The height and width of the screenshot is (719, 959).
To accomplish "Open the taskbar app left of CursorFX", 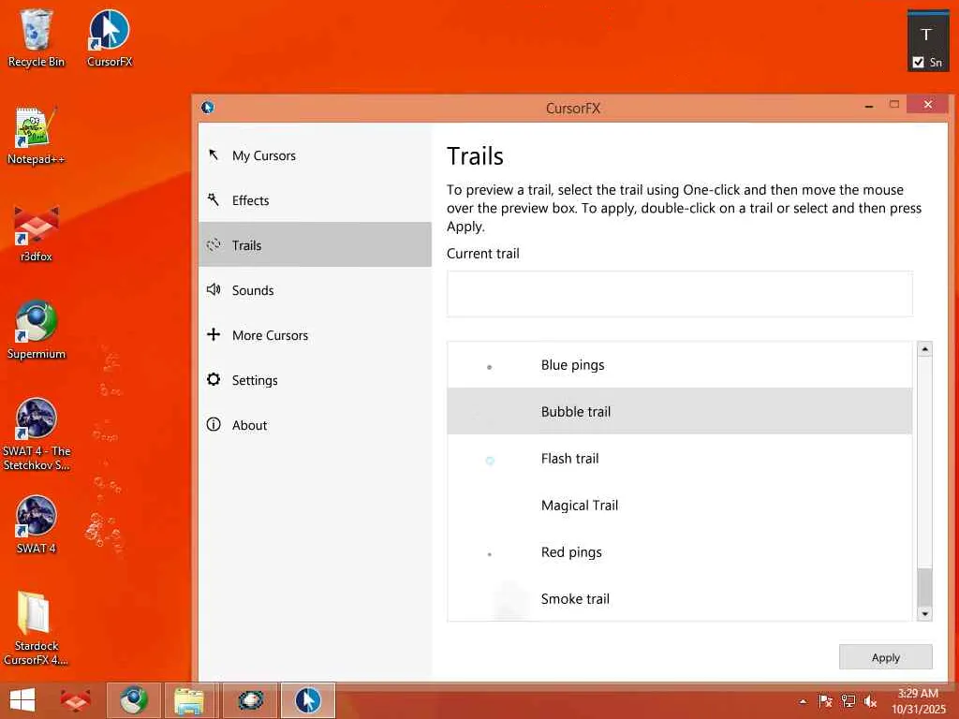I will pos(249,700).
